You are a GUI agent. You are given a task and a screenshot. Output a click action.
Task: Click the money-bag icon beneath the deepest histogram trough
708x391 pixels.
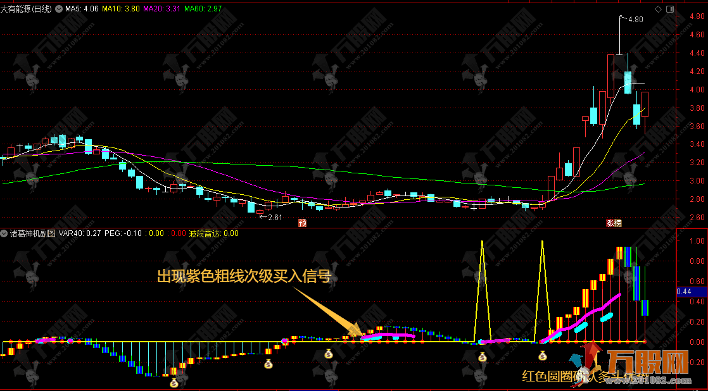coord(174,383)
